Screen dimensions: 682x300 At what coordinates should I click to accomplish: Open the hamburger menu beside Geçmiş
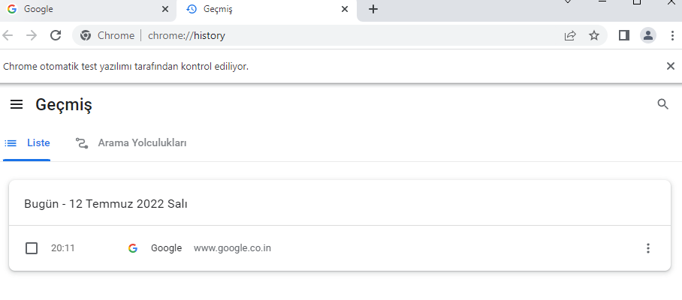[17, 104]
